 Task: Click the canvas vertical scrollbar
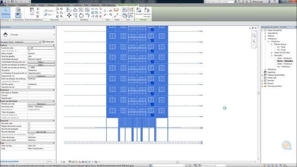[x=258, y=93]
